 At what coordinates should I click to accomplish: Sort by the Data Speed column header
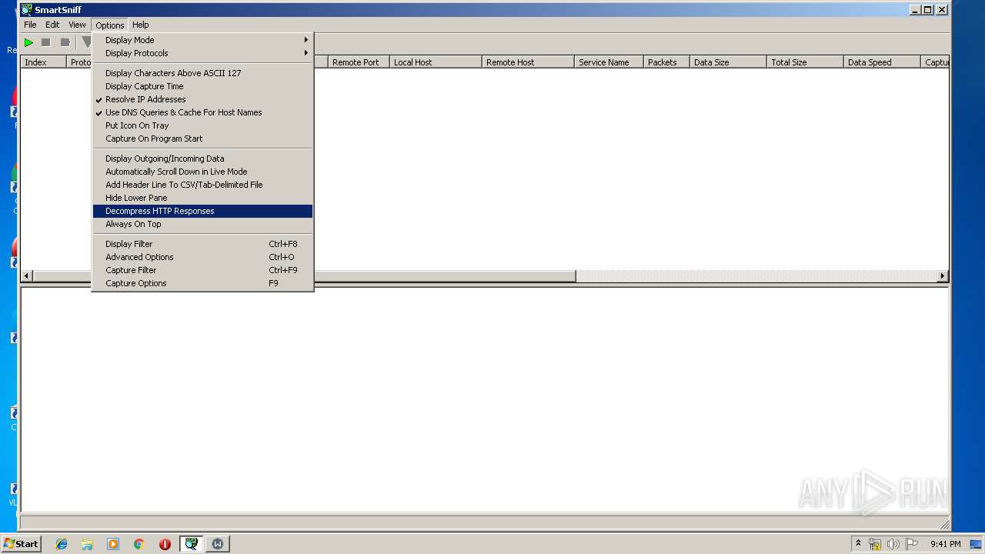point(882,62)
